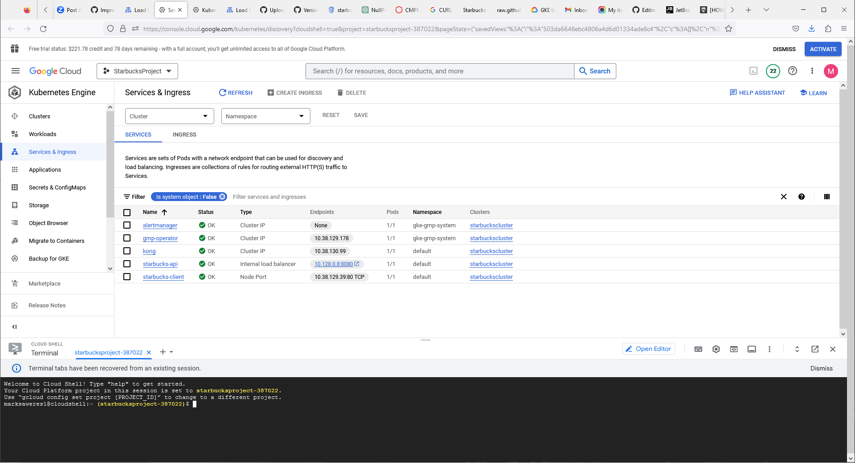
Task: Click the column display options icon
Action: click(x=826, y=197)
